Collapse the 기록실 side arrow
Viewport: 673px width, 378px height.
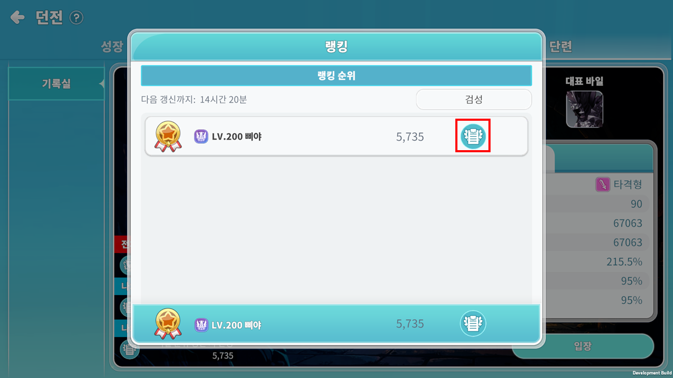pyautogui.click(x=101, y=83)
